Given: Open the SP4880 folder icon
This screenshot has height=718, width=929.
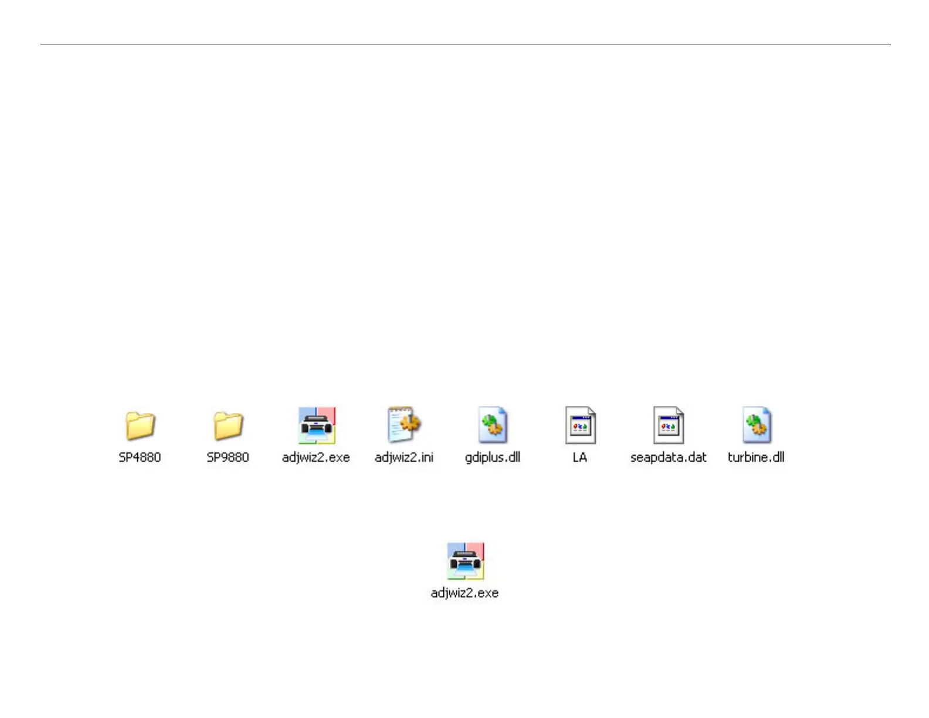Looking at the screenshot, I should click(x=140, y=425).
